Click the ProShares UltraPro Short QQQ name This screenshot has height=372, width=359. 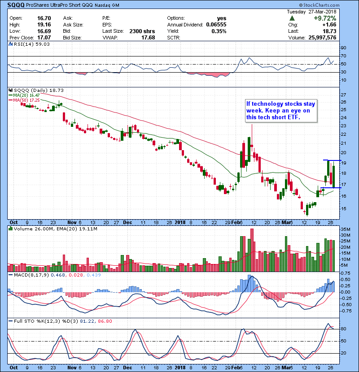pos(59,5)
